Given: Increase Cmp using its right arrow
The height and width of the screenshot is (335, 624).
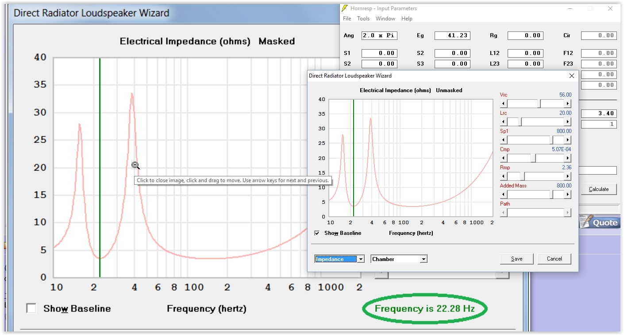Looking at the screenshot, I should coord(568,158).
